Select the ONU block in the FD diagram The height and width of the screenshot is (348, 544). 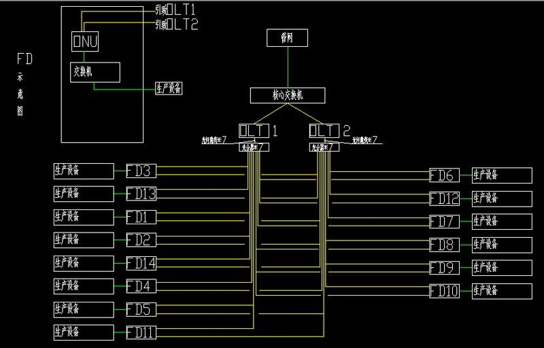[86, 41]
